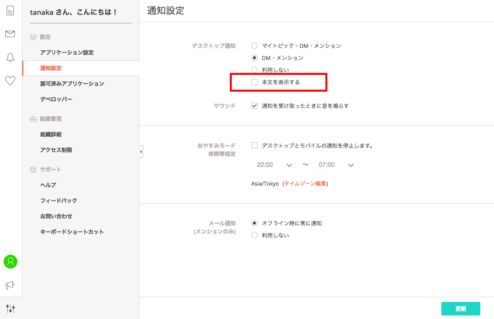This screenshot has height=319, width=494.
Task: Open the 07:00 end time dropdown
Action: point(336,165)
